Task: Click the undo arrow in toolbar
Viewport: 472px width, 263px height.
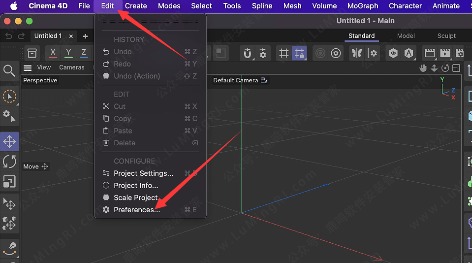Action: (x=9, y=36)
